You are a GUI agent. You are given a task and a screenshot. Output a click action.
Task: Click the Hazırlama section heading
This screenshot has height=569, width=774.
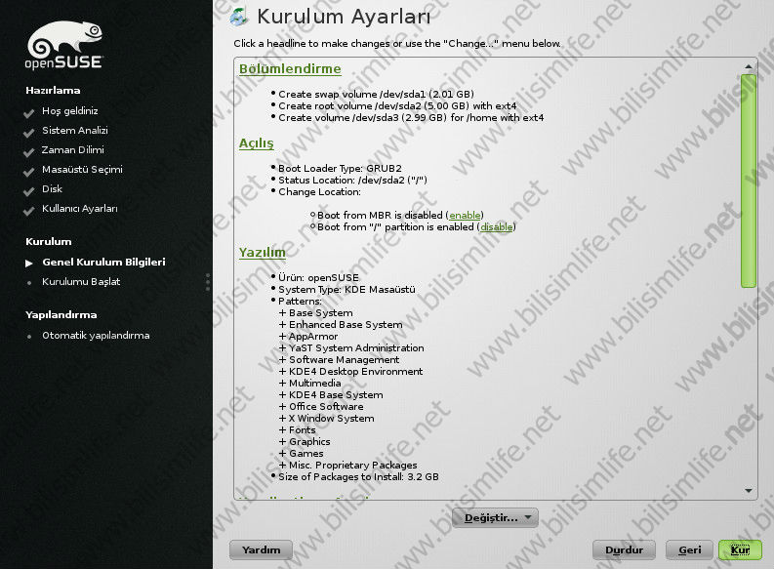(x=53, y=91)
